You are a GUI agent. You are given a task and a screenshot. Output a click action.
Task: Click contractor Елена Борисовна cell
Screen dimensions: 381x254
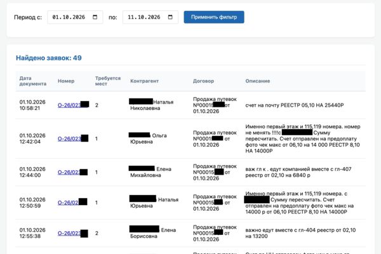tap(153, 233)
